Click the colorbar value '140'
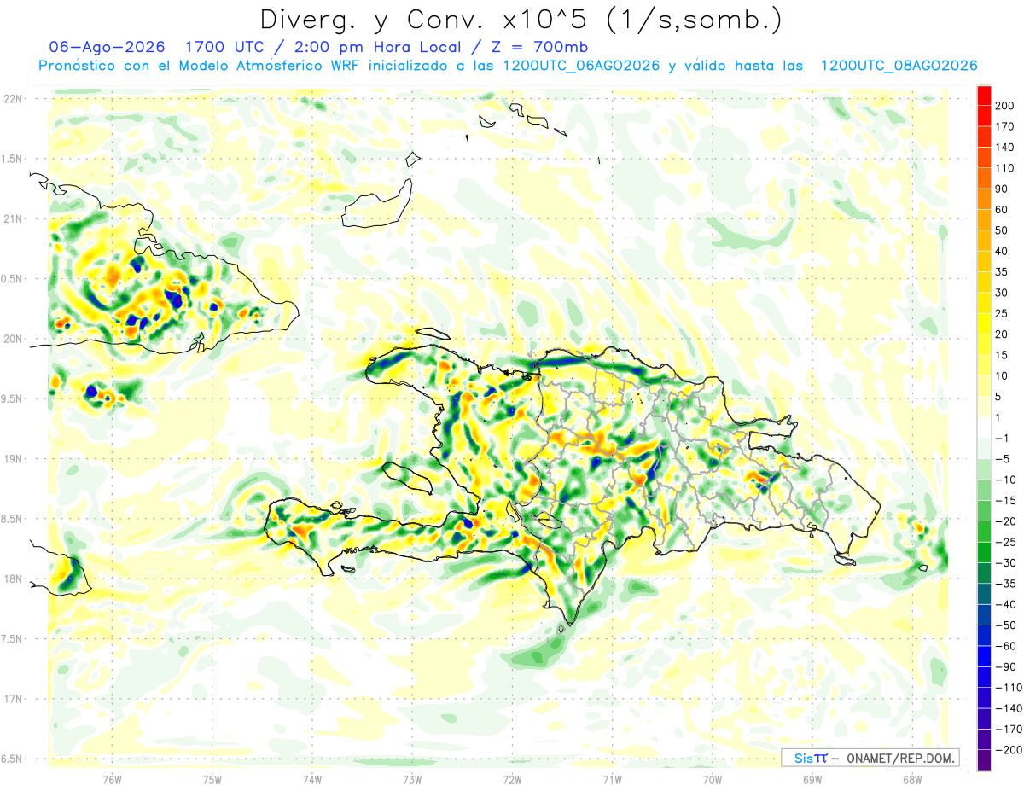Screen dimensions: 1024x791 (x=1004, y=147)
